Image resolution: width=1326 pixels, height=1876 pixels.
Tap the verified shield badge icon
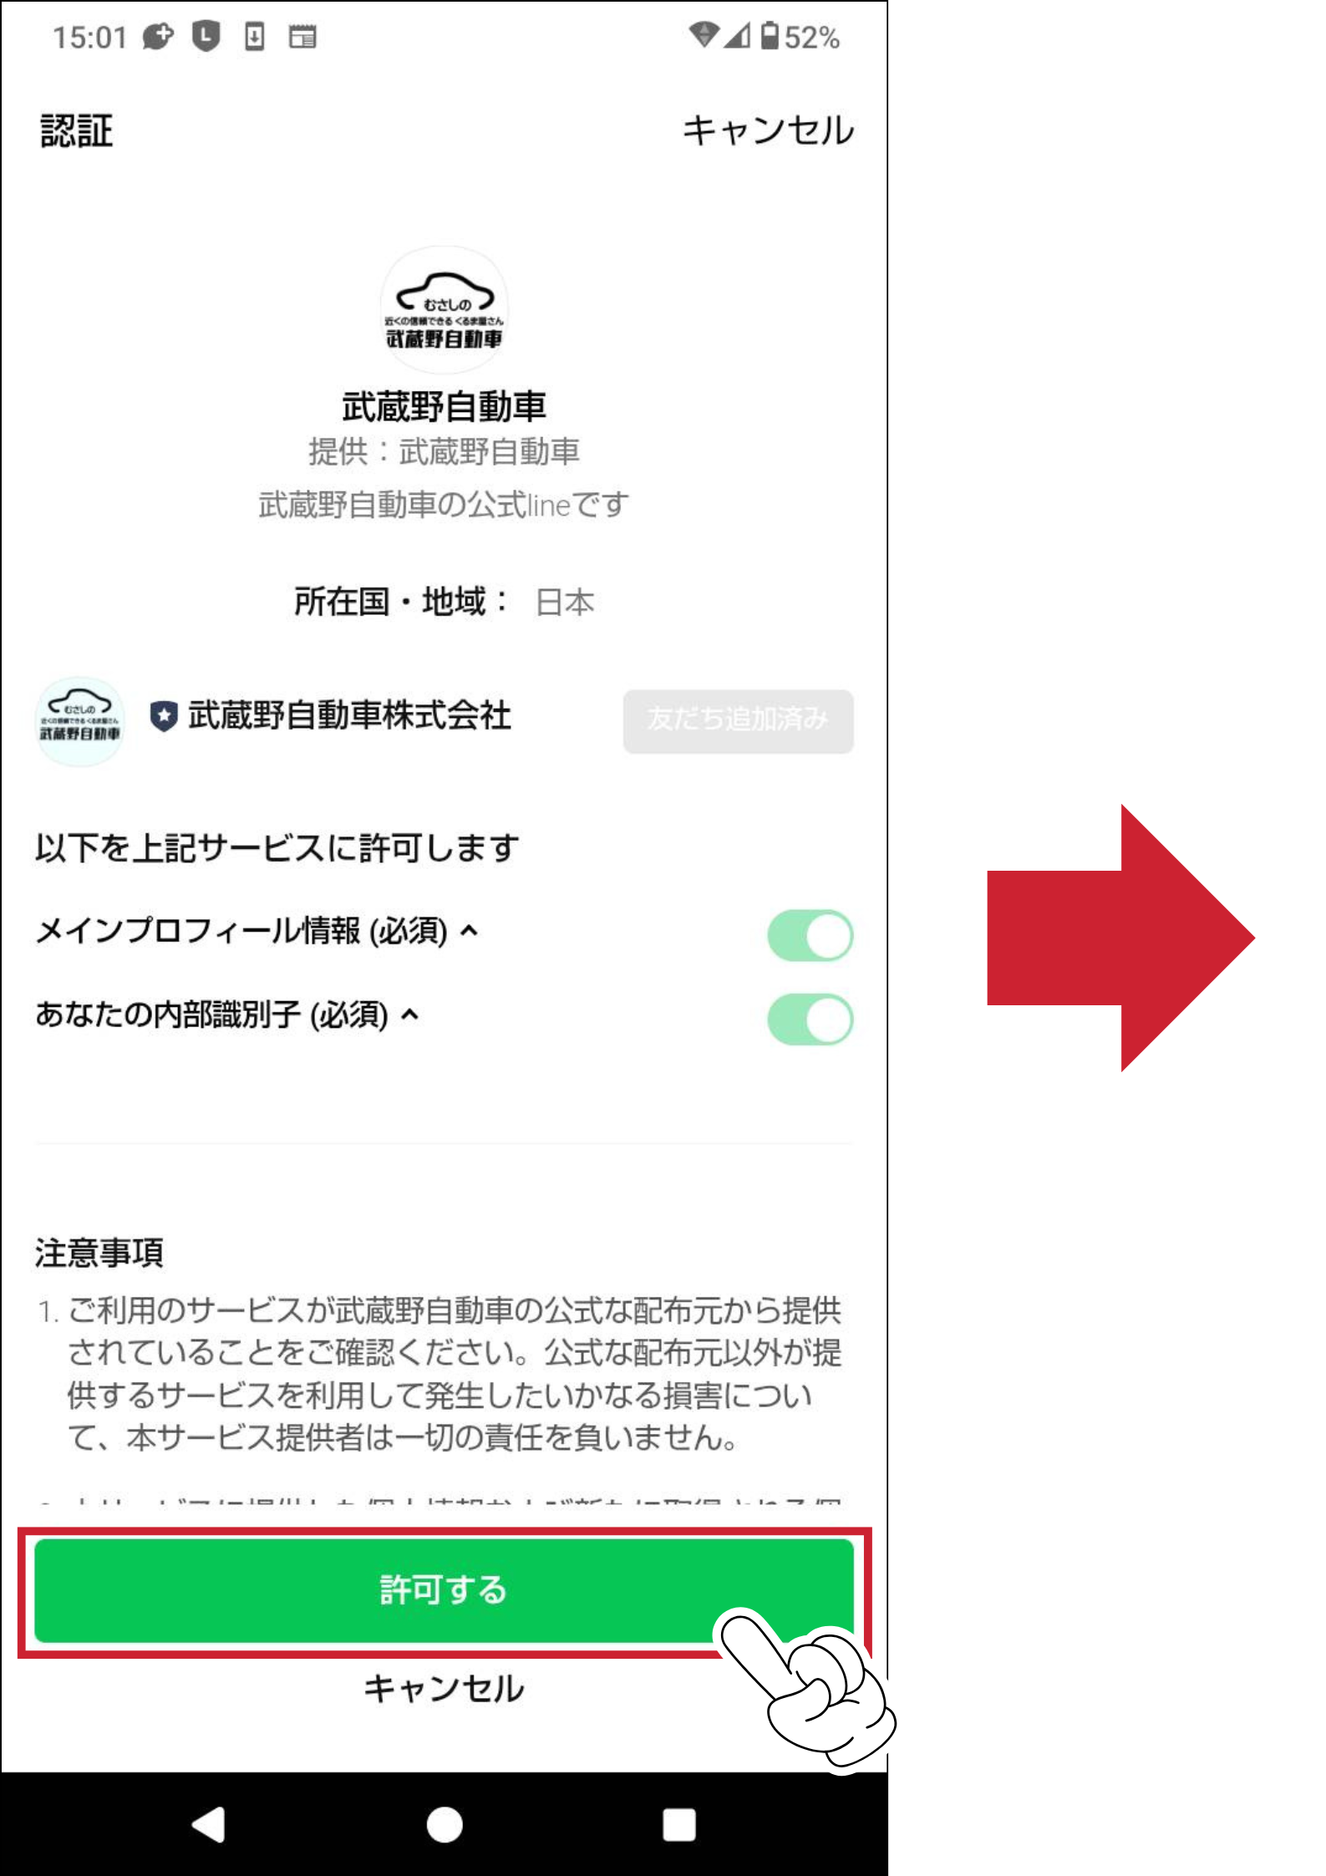click(164, 716)
